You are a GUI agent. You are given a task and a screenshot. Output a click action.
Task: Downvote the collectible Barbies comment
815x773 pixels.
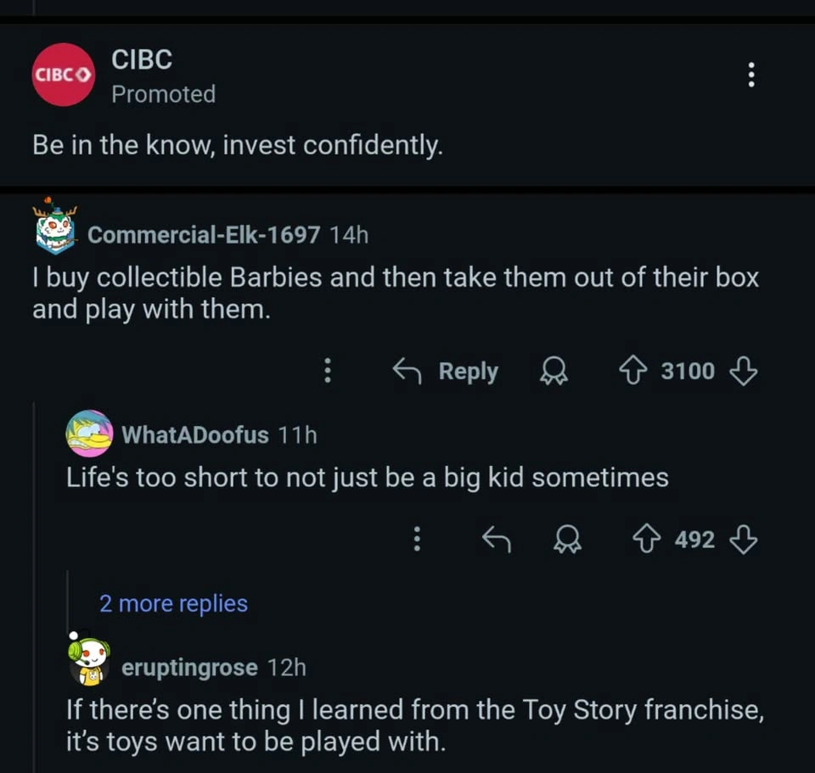click(x=743, y=371)
